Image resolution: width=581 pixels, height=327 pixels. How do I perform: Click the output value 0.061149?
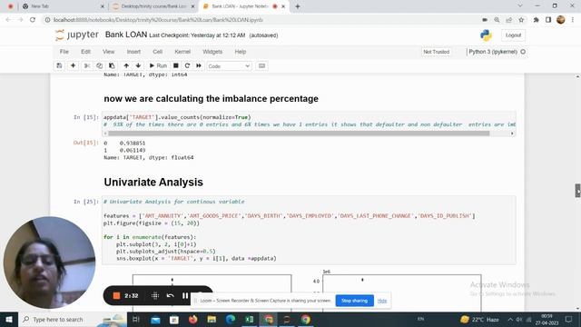[133, 150]
